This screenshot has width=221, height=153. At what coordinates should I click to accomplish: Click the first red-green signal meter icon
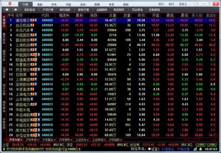pos(200,145)
